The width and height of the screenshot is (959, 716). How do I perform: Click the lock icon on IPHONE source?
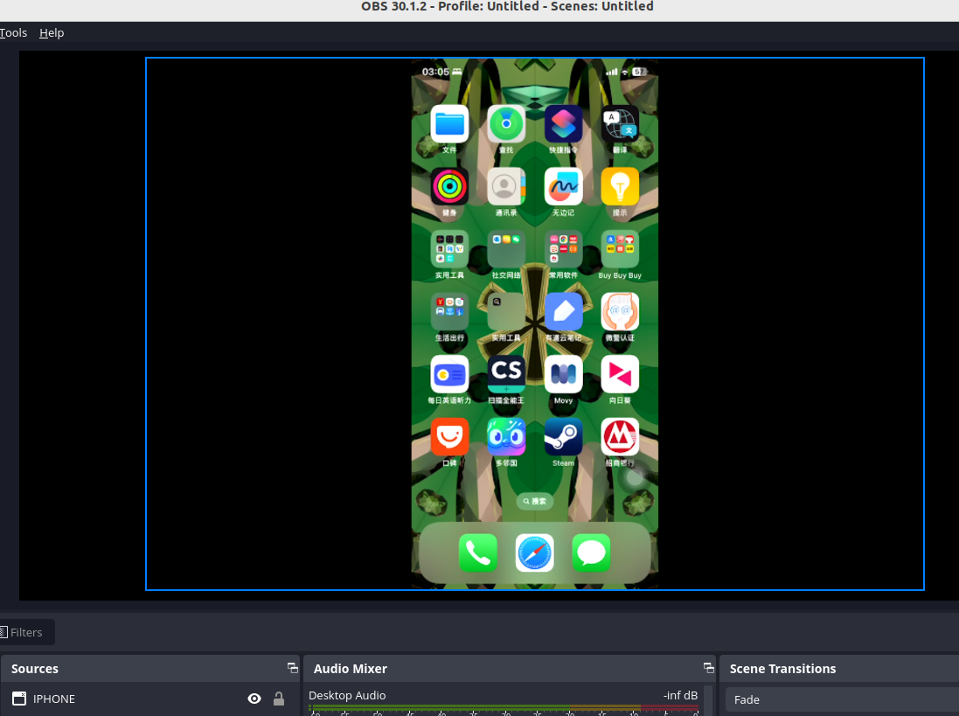[279, 699]
